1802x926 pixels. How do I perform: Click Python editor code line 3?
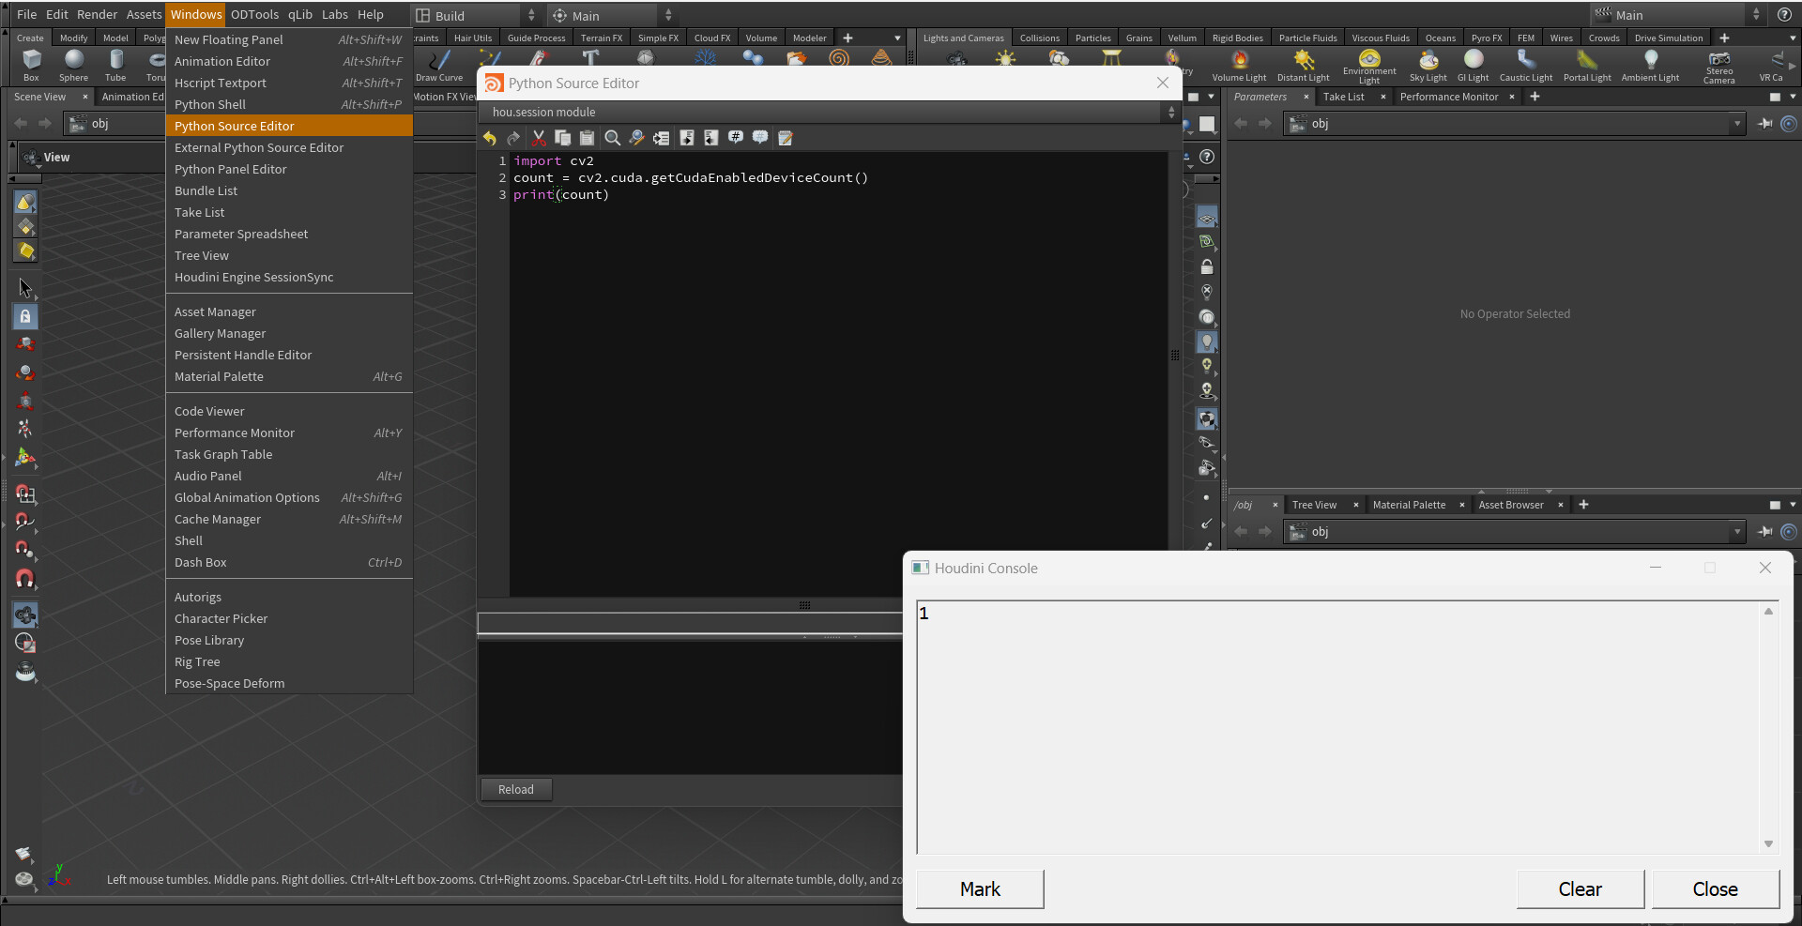[561, 195]
